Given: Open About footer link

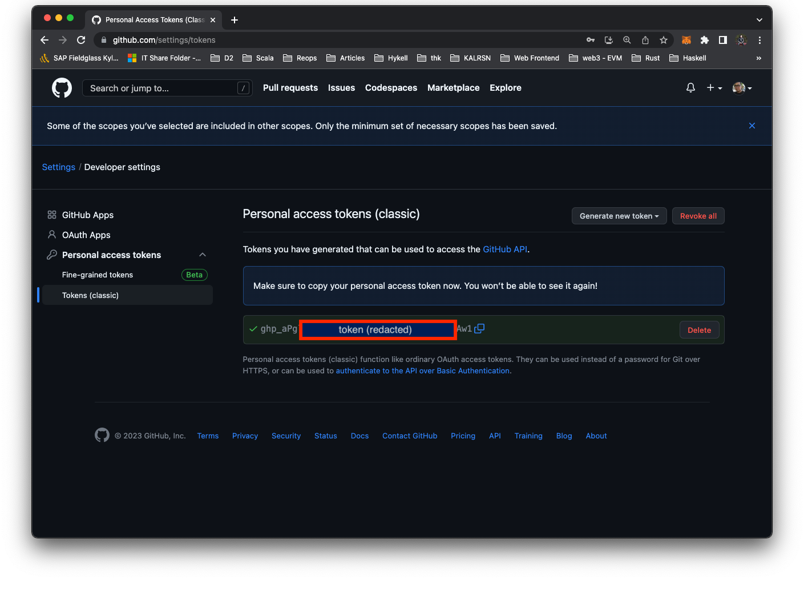Looking at the screenshot, I should [x=596, y=436].
